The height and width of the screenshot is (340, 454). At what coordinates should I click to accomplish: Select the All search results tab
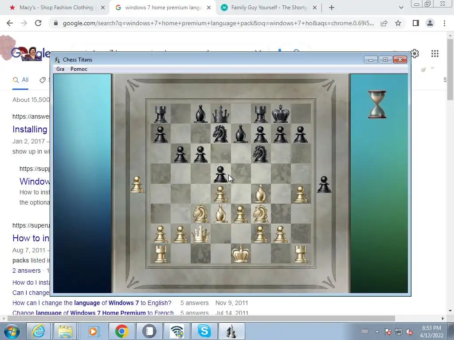pyautogui.click(x=20, y=80)
